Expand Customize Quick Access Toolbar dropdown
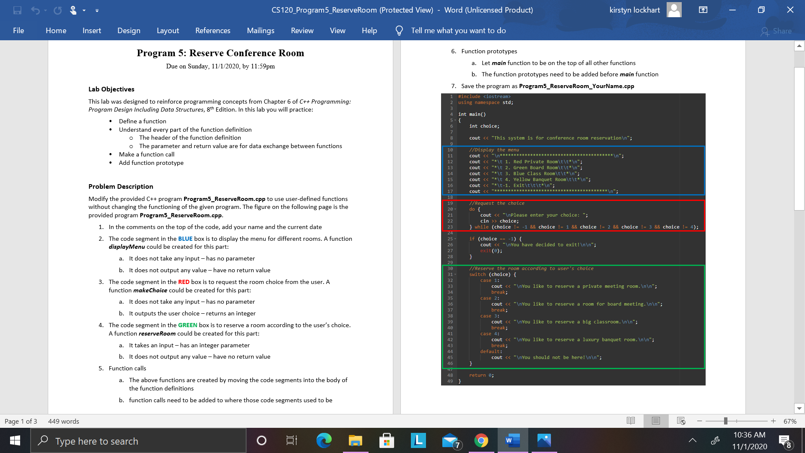805x453 pixels. [97, 10]
